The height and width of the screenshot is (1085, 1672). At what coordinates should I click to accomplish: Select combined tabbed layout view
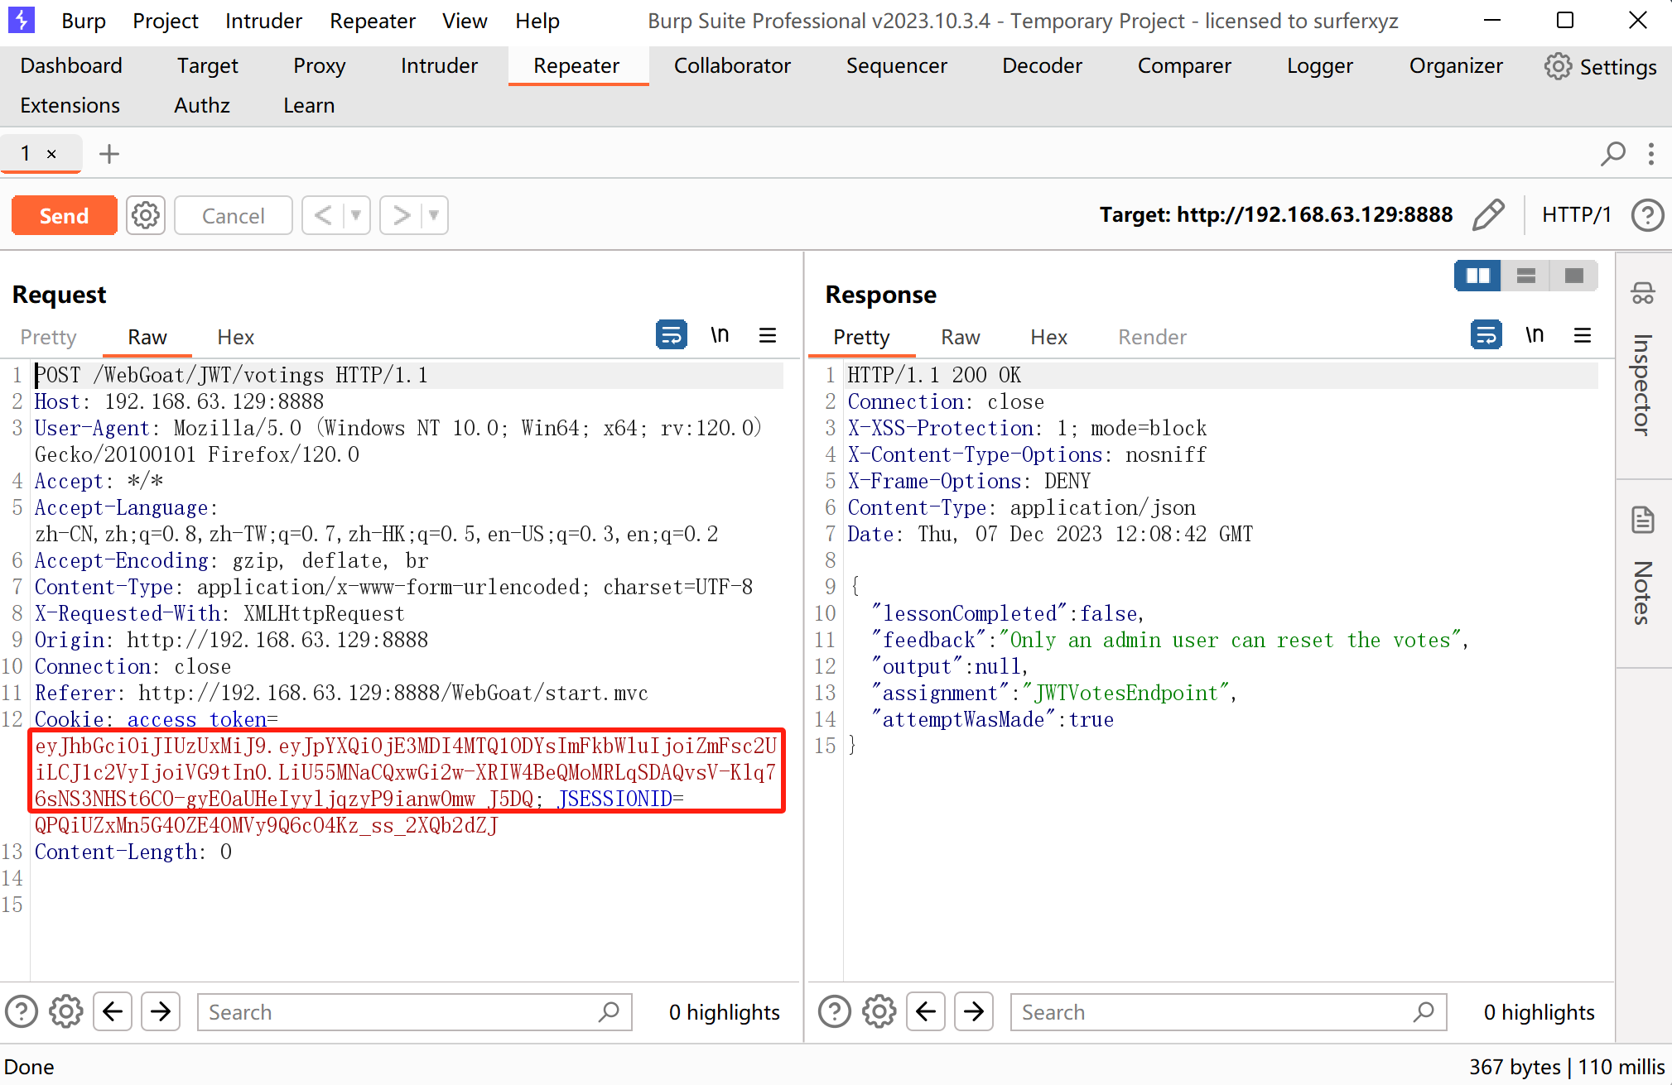1574,276
